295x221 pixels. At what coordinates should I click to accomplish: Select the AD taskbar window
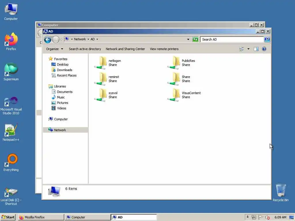tap(134, 217)
